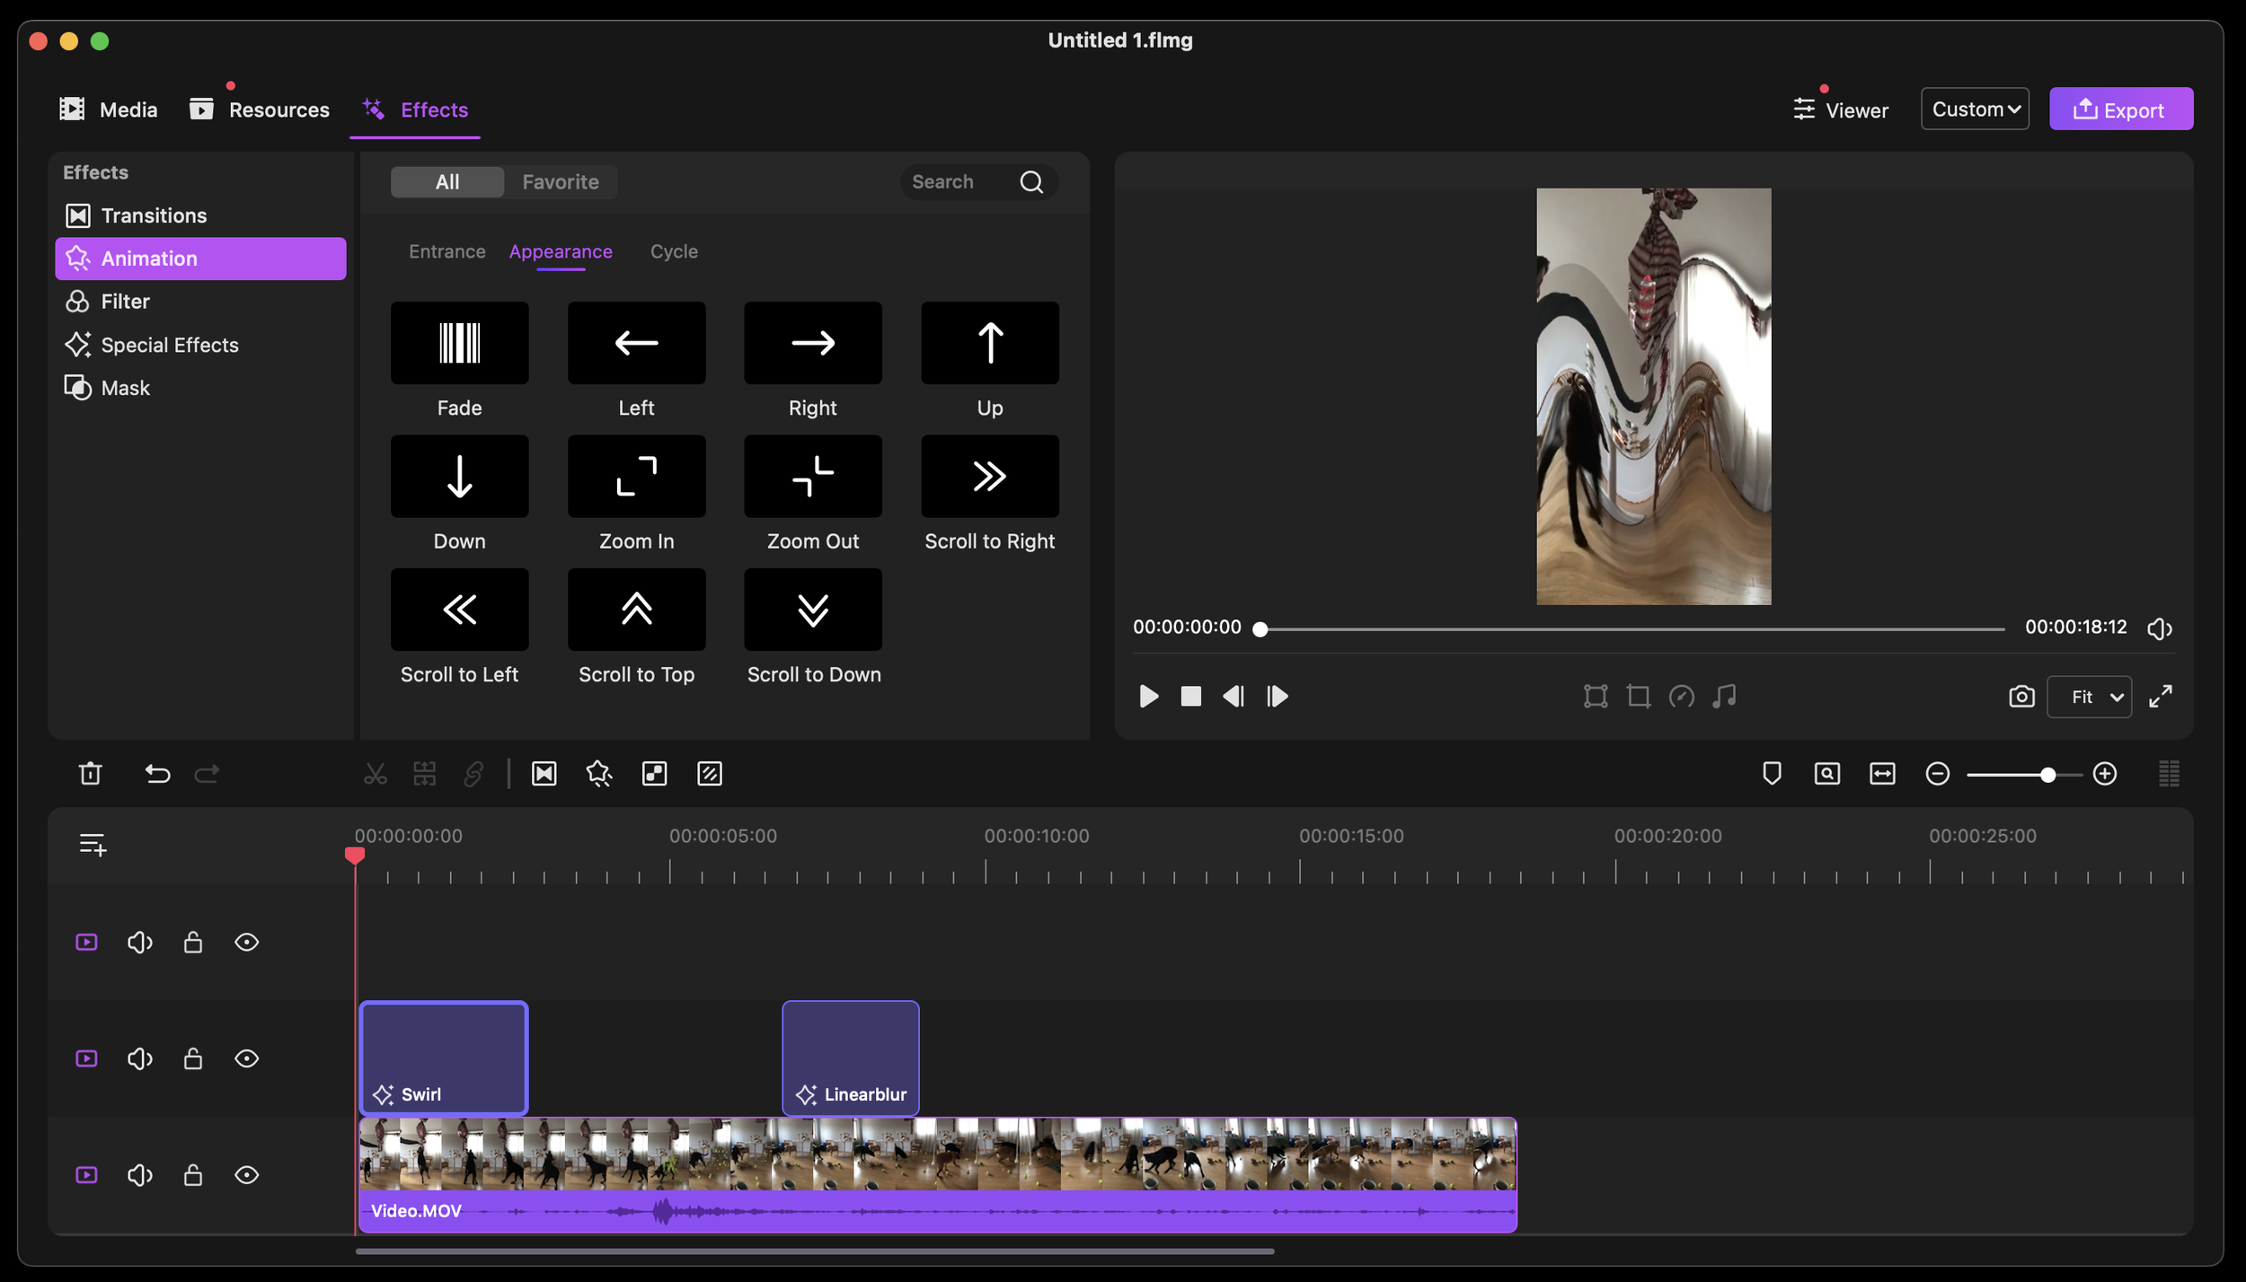Click the add track icon above tracks

[93, 844]
